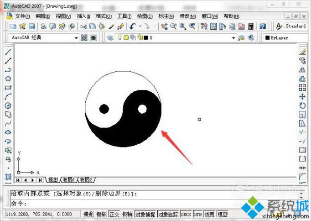Click the Scale modify tool
311x221 pixels.
pyautogui.click(x=302, y=114)
